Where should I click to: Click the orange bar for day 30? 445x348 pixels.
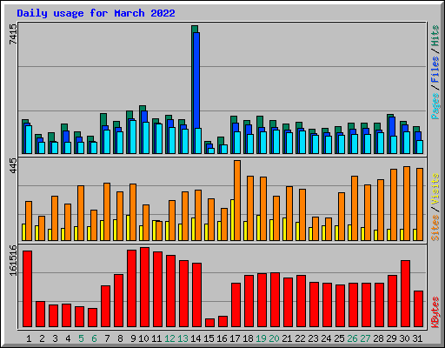407,204
